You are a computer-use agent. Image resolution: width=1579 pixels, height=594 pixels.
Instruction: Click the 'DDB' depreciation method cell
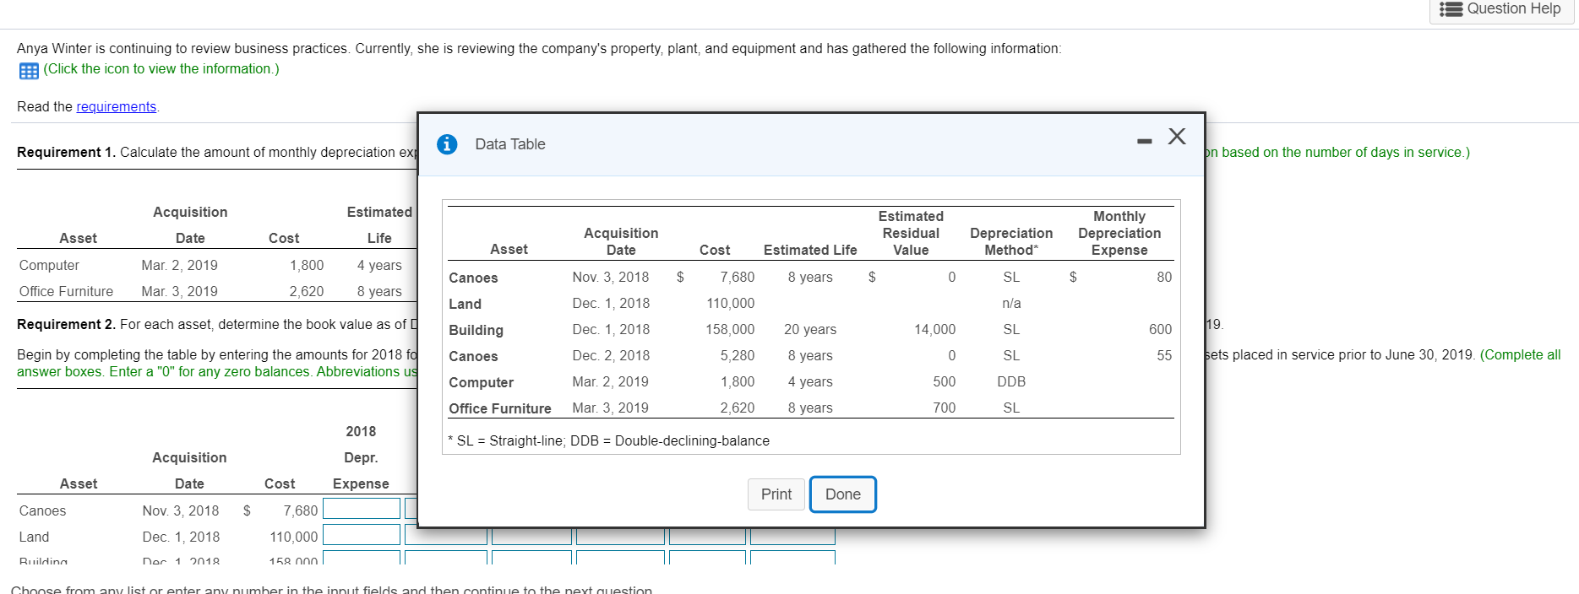pos(1011,381)
